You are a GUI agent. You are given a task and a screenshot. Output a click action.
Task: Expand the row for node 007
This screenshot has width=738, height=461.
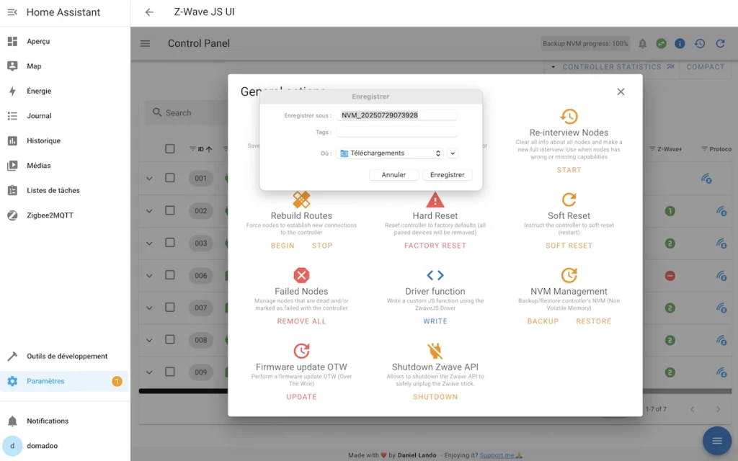(x=149, y=308)
